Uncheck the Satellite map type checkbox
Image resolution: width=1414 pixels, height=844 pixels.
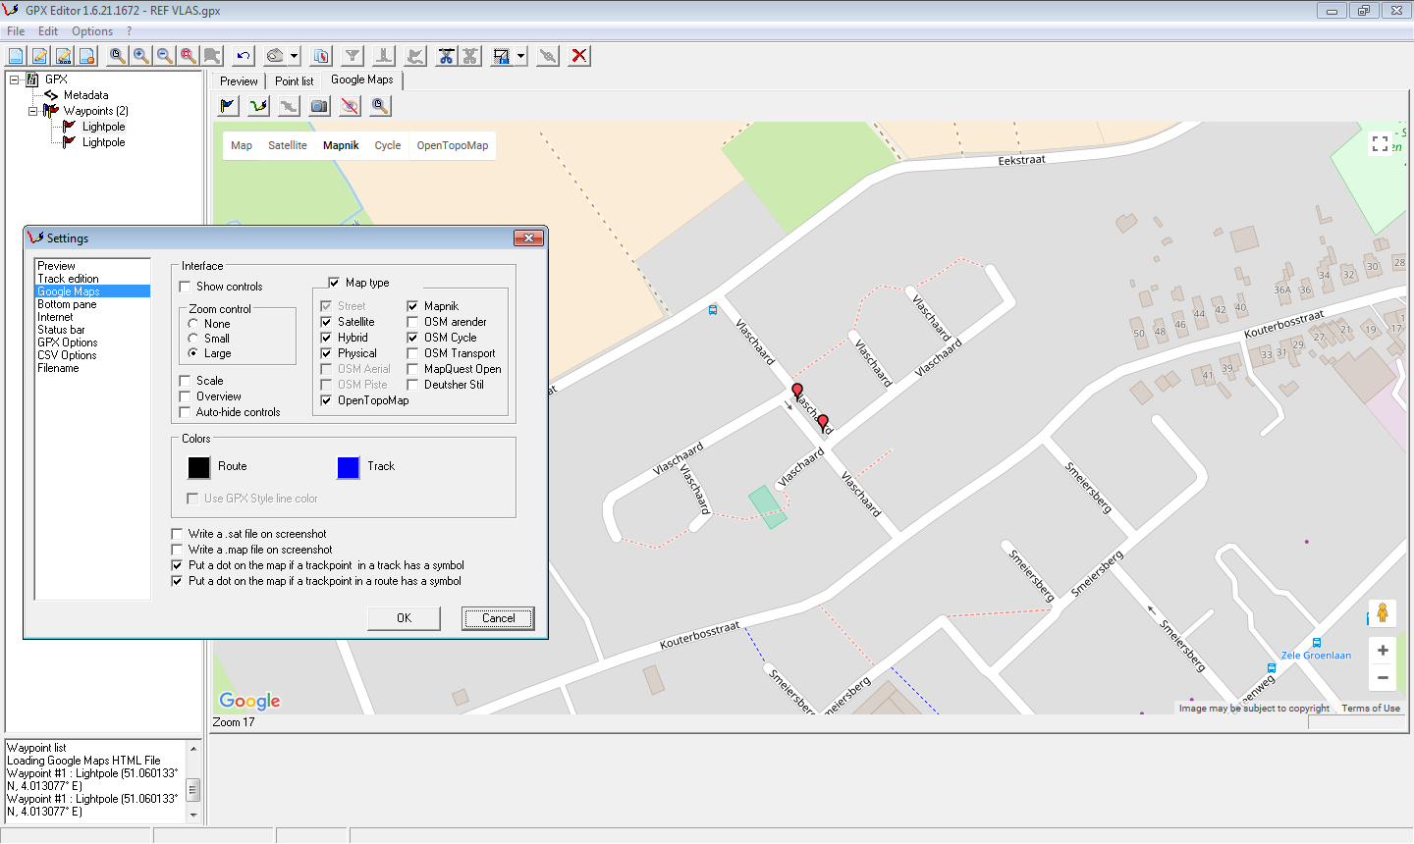click(326, 322)
